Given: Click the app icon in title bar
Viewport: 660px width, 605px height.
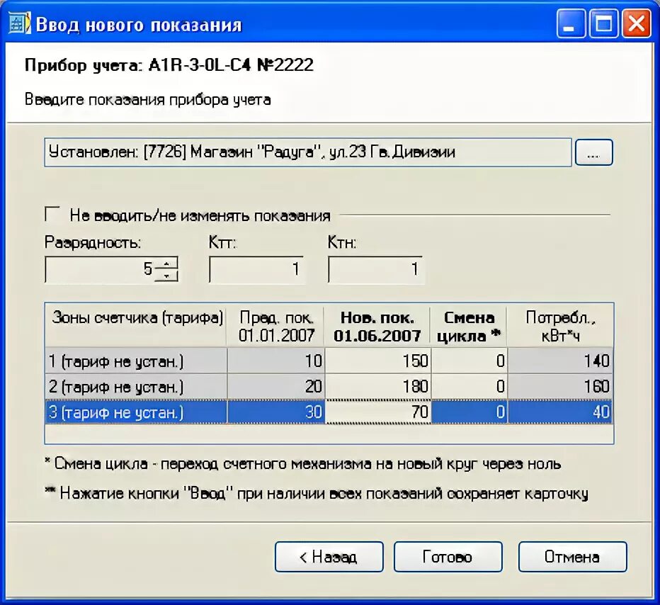Looking at the screenshot, I should click(x=19, y=23).
